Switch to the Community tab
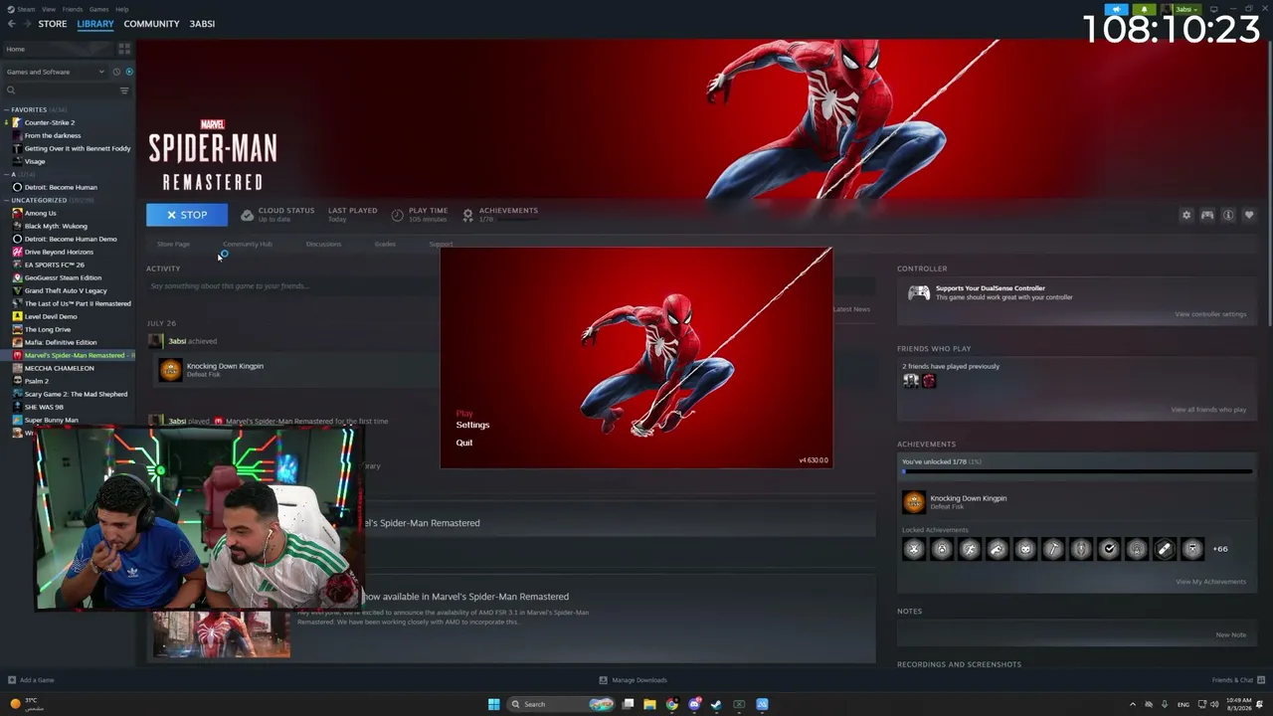The width and height of the screenshot is (1273, 716). (151, 24)
